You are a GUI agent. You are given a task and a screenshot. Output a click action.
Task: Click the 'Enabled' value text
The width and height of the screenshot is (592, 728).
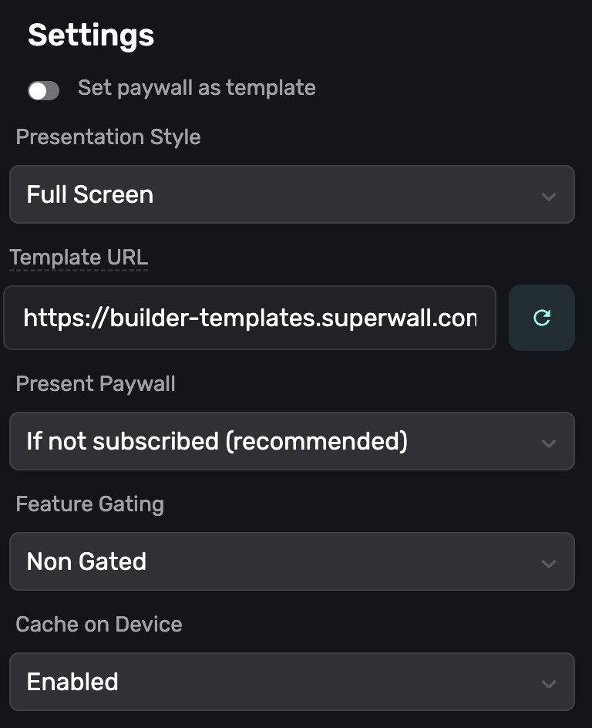point(72,682)
